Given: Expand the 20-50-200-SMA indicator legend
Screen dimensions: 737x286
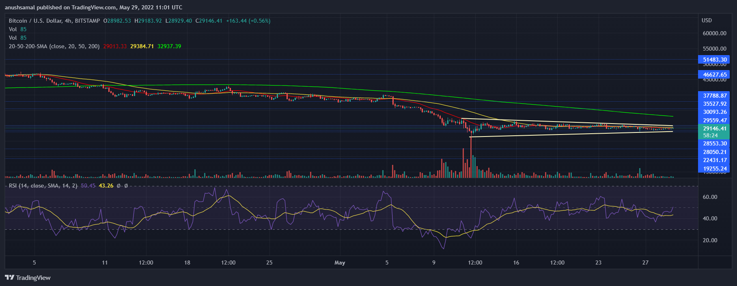Looking at the screenshot, I should tap(54, 46).
